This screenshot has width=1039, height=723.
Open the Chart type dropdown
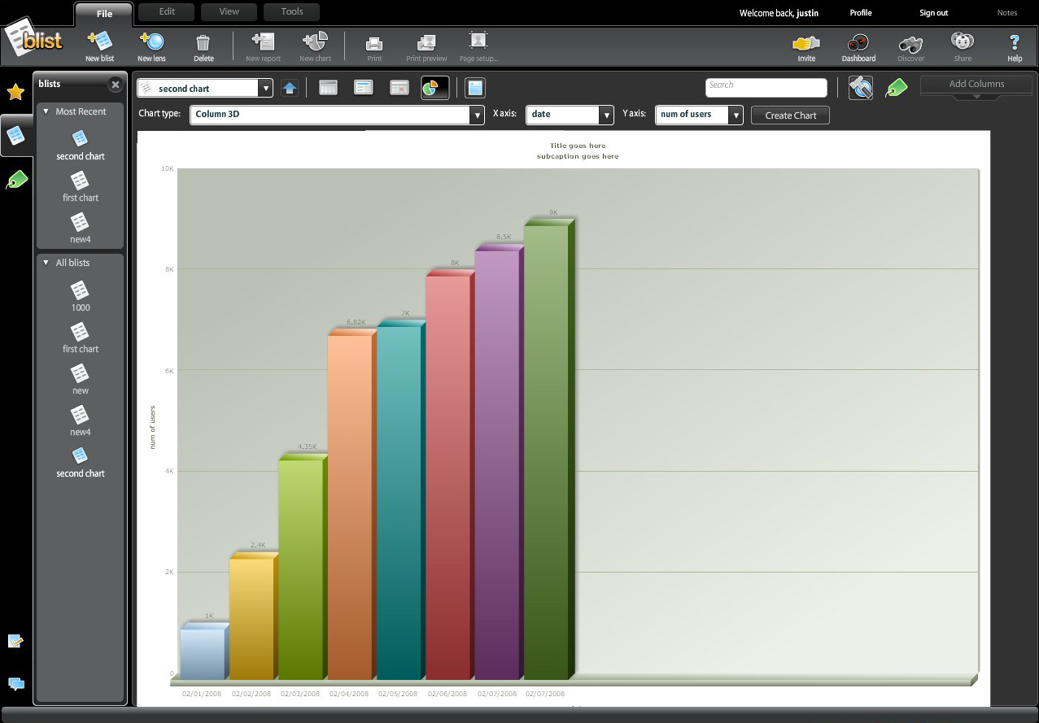478,115
